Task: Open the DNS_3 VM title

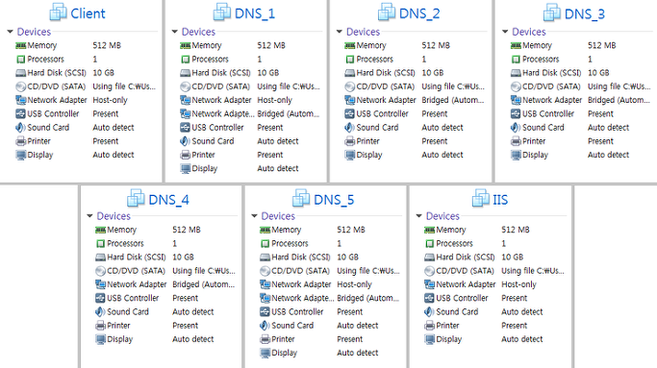Action: 585,13
